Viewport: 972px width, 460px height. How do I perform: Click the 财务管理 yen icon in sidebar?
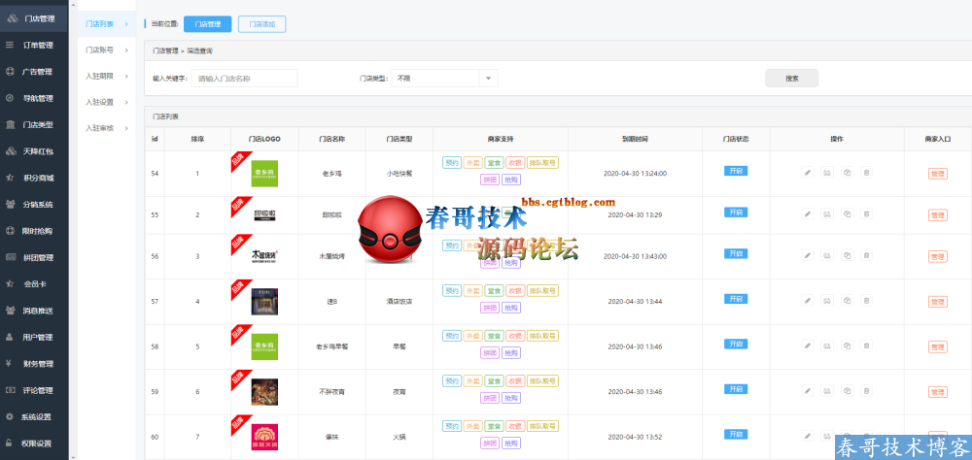pyautogui.click(x=10, y=363)
